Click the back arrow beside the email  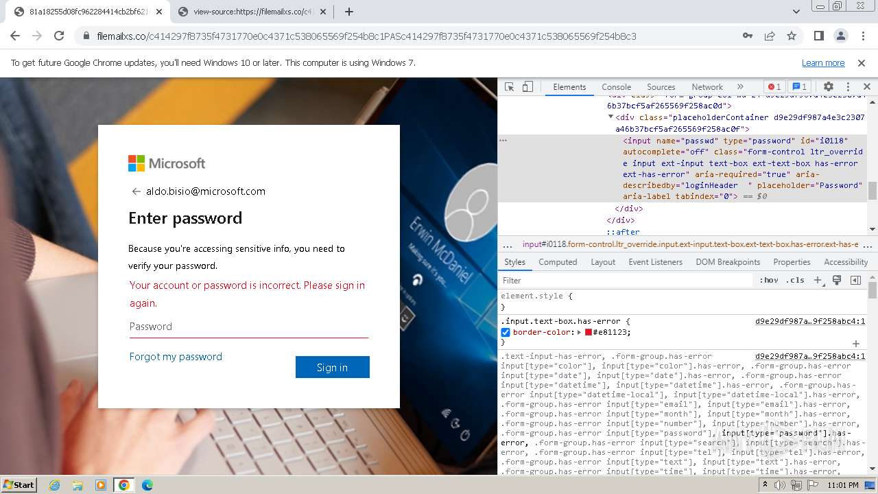click(136, 191)
